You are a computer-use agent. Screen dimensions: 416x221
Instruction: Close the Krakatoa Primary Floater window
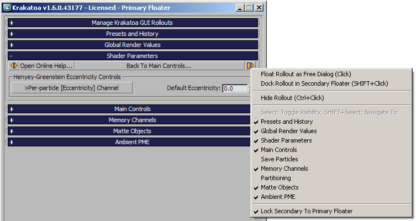pos(259,8)
